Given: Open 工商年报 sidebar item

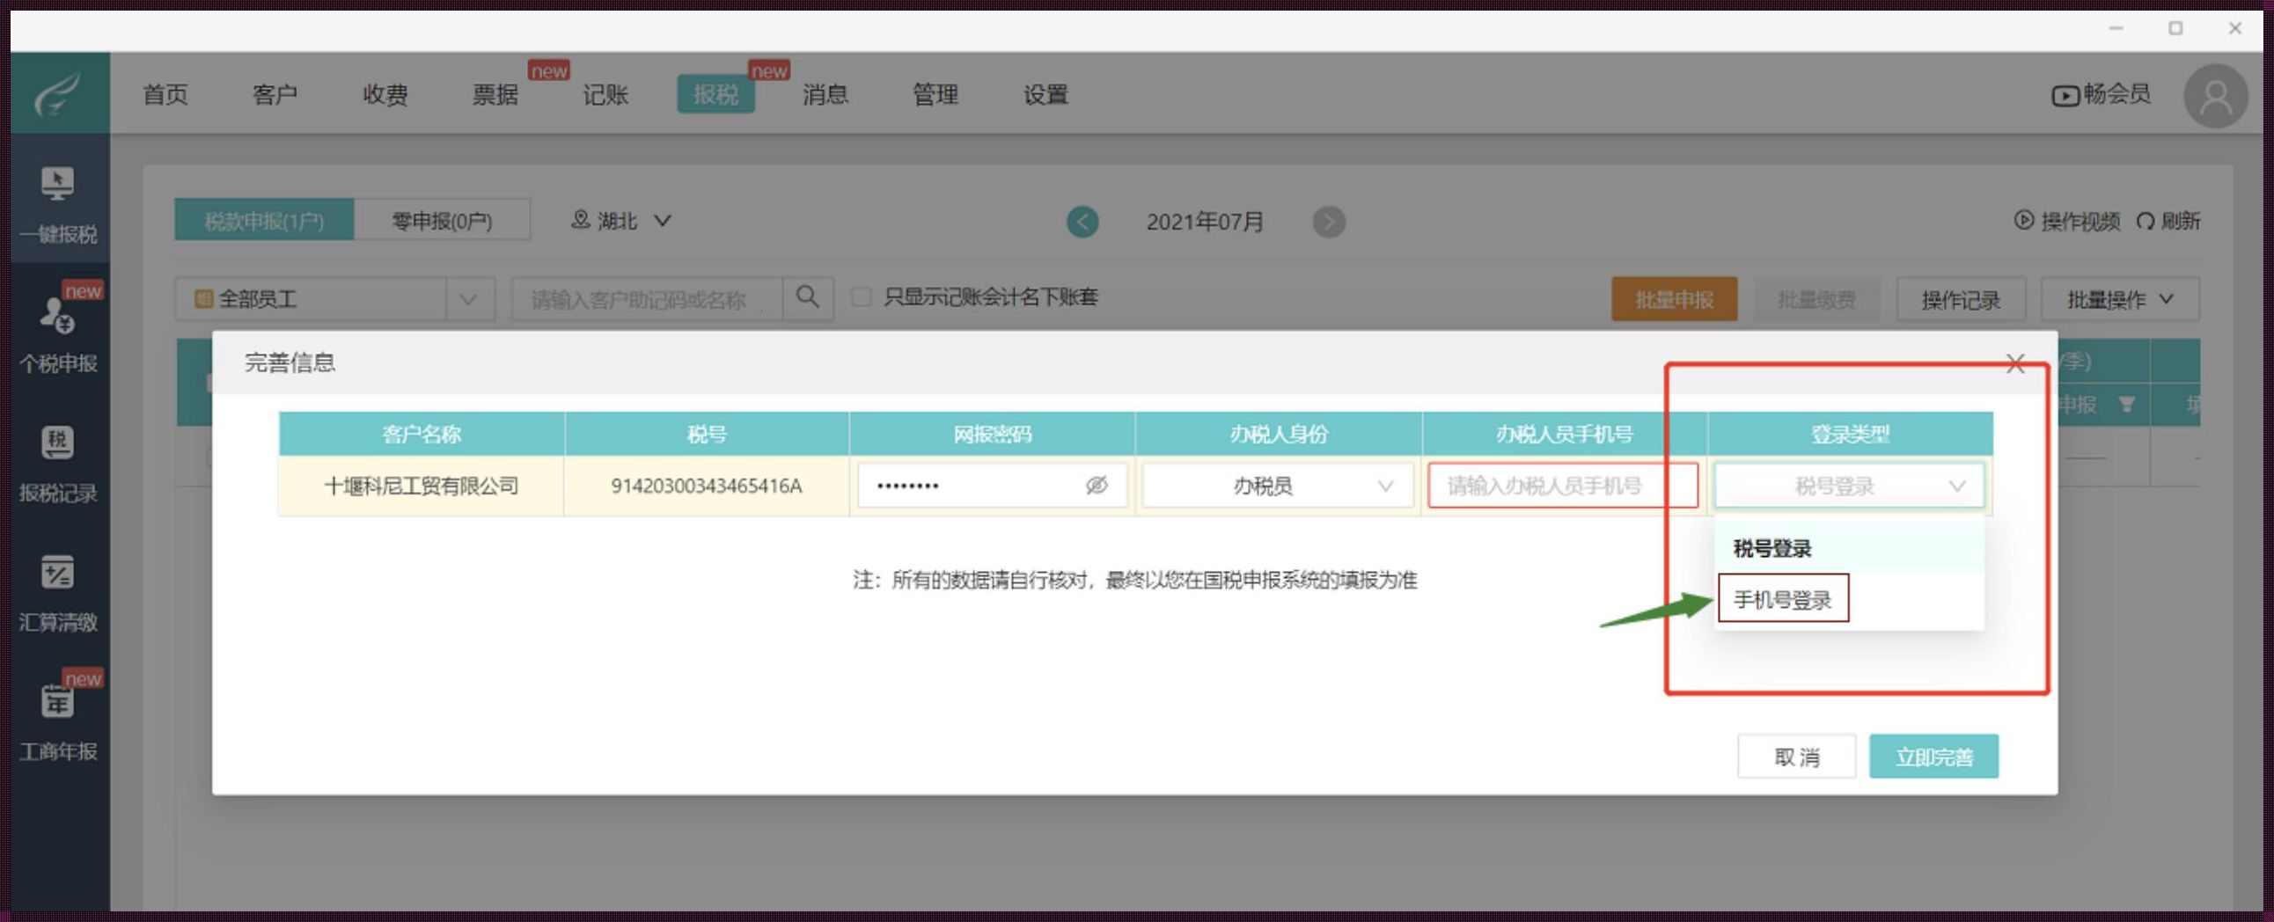Looking at the screenshot, I should tap(58, 720).
